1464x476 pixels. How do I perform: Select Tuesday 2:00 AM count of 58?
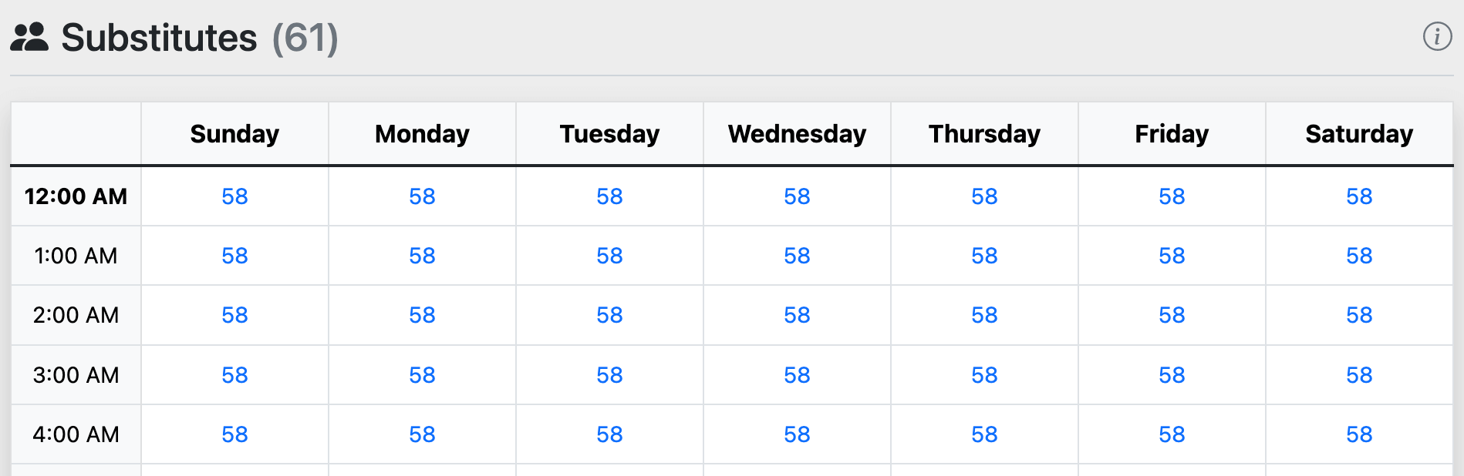pyautogui.click(x=609, y=315)
